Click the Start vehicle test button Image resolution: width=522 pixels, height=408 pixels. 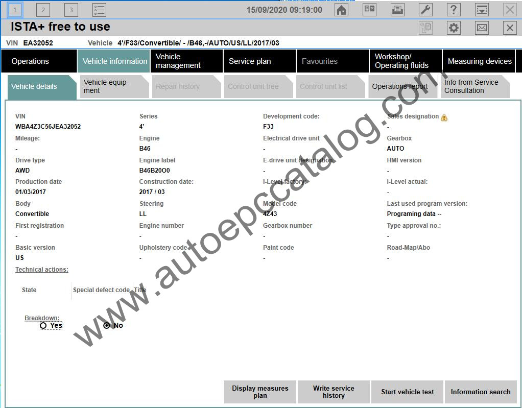407,392
